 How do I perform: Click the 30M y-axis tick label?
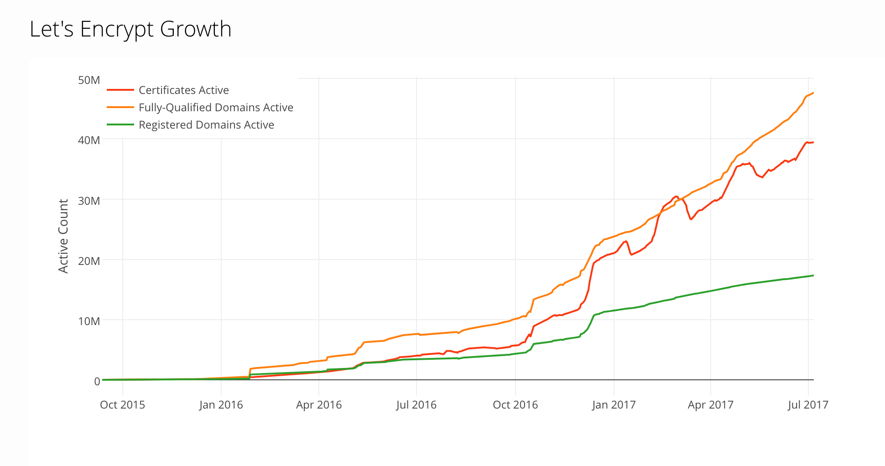pos(89,201)
